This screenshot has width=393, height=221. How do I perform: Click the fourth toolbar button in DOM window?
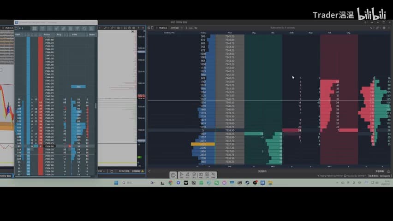tap(57, 28)
